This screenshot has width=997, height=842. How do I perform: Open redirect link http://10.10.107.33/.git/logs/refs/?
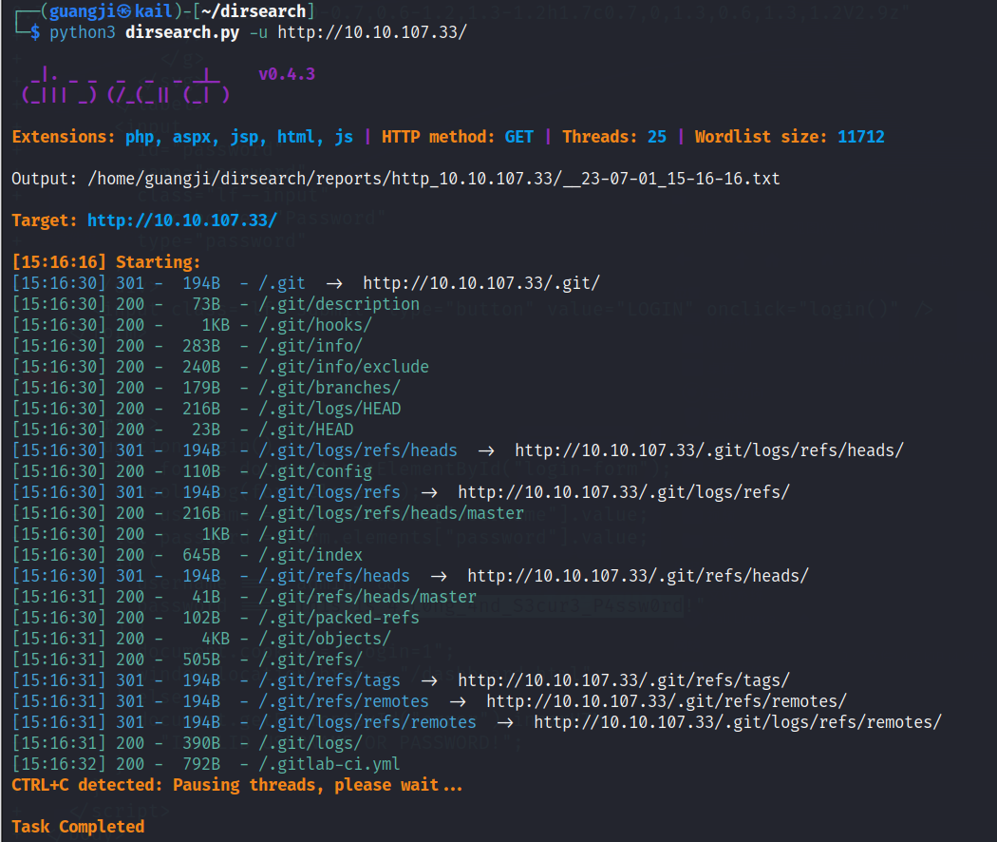pos(624,492)
